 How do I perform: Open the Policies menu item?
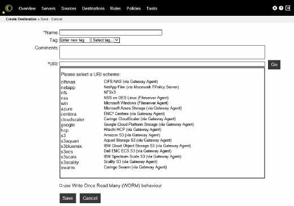coord(133,8)
